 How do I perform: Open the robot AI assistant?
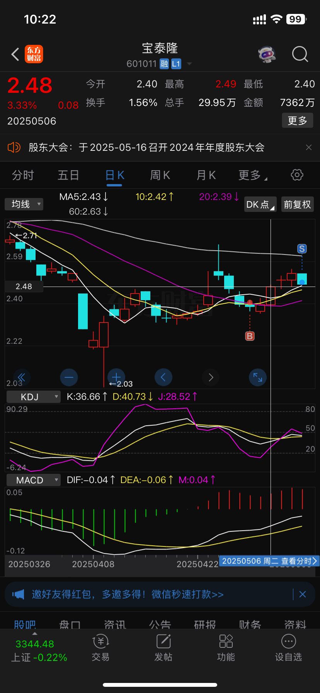[267, 55]
